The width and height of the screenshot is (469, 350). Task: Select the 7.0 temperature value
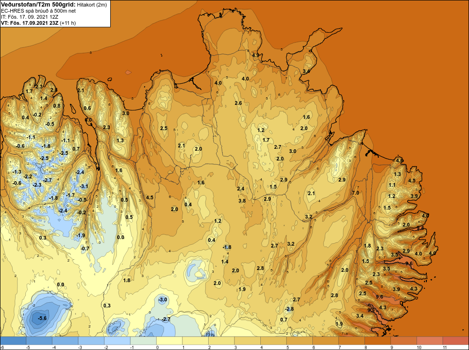pos(356,193)
